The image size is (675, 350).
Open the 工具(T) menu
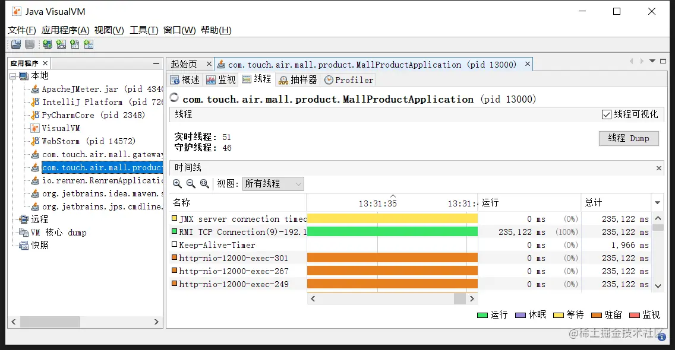pos(144,30)
